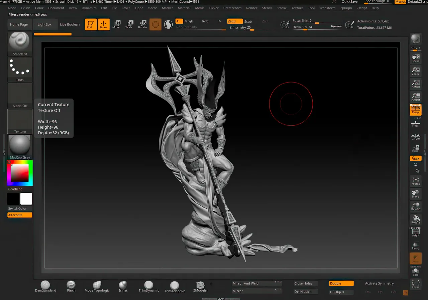This screenshot has height=300, width=428.
Task: Toggle the Gradient color option
Action: 15,189
